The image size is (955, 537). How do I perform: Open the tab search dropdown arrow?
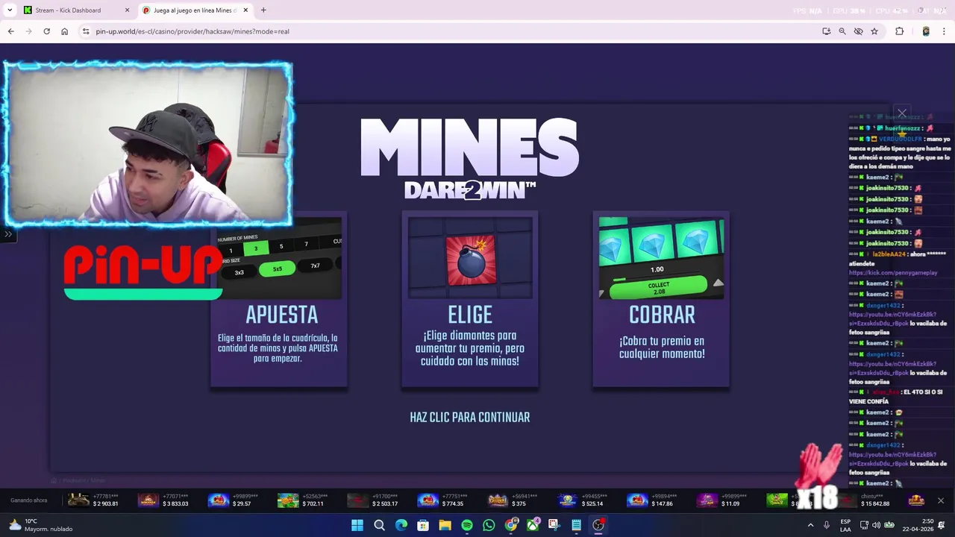click(10, 10)
